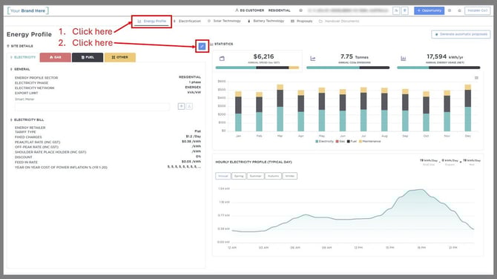Click the upload icon beside Smart Meter

[x=189, y=106]
